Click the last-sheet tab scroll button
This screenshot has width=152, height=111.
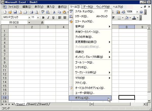point(12,104)
